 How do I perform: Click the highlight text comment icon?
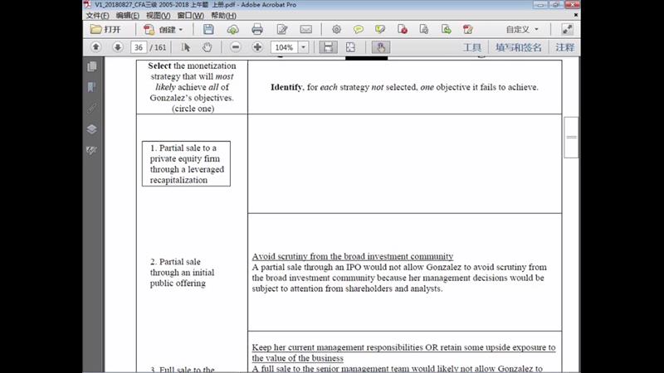(x=380, y=29)
